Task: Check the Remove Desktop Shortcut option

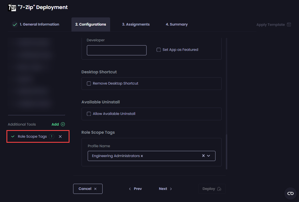Action: pos(89,83)
